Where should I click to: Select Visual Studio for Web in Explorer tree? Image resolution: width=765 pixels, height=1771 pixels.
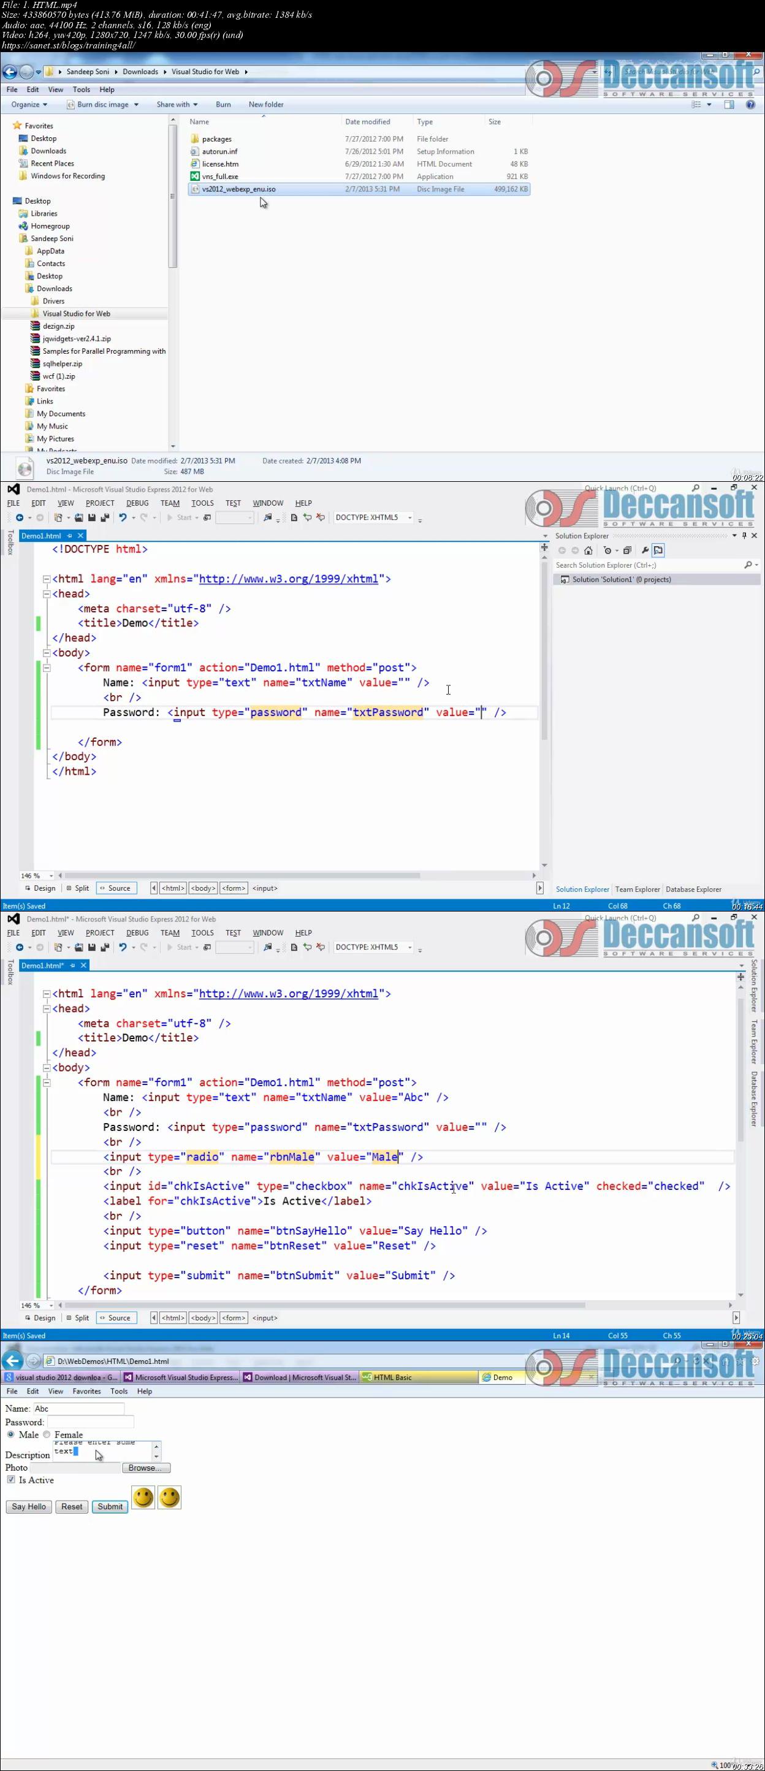pos(76,313)
